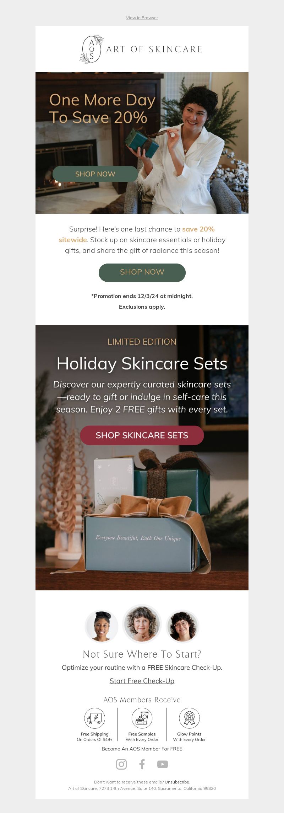Click the middle esthetician portrait photo
The height and width of the screenshot is (813, 284).
(142, 624)
